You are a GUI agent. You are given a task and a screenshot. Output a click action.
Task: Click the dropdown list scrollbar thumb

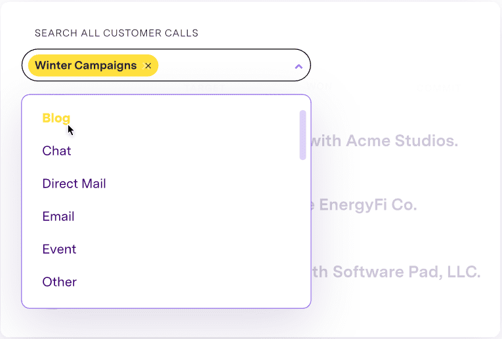pos(303,134)
